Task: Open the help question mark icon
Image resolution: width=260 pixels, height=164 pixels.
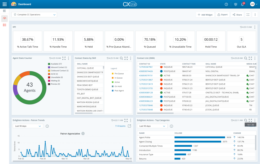Action: [226, 4]
